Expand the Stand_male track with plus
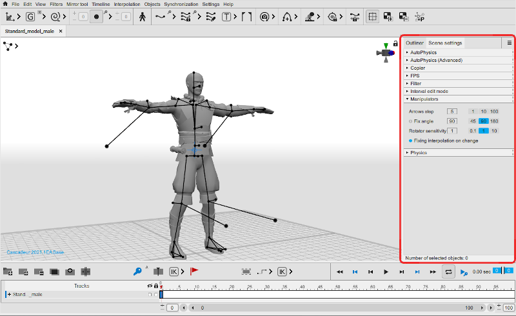This screenshot has height=316, width=516. (x=9, y=294)
